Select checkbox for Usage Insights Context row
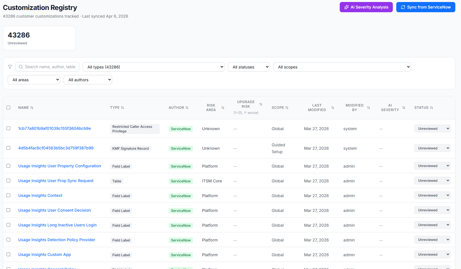 click(x=9, y=195)
